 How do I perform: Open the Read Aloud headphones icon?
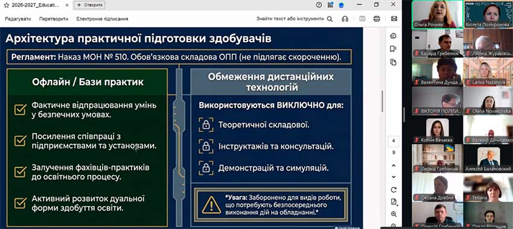(345, 19)
